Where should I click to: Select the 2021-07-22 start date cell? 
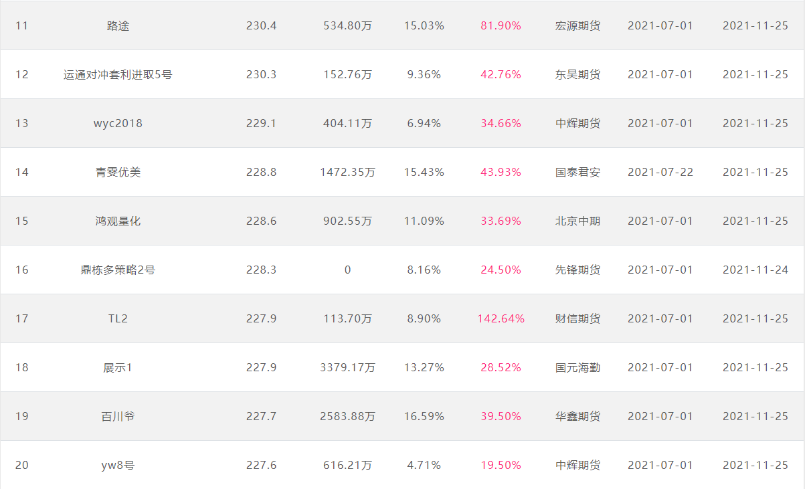click(660, 173)
